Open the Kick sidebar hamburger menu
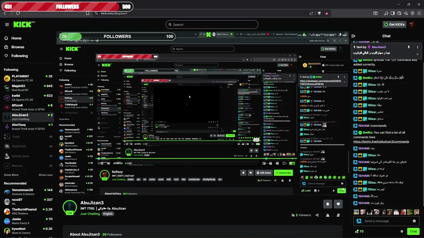Screen dimensions: 424x238 (7, 24)
